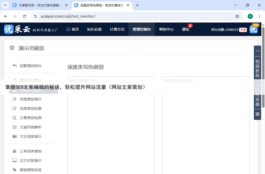
Task: Open the QR code icon in side panel
Action: 257,114
